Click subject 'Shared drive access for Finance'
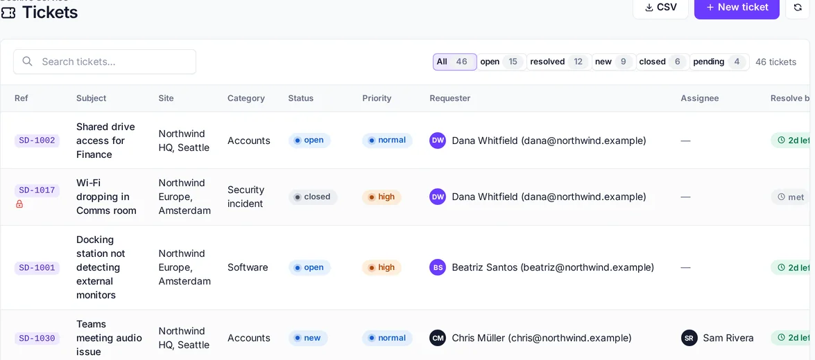The width and height of the screenshot is (815, 360). 105,141
